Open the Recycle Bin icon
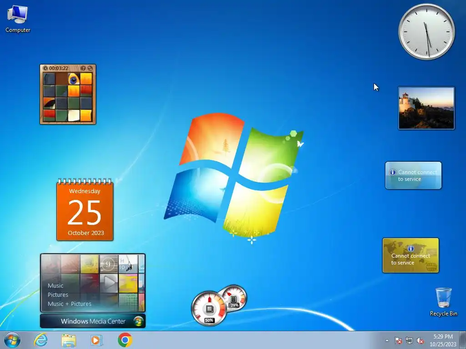The image size is (466, 349). tap(443, 302)
